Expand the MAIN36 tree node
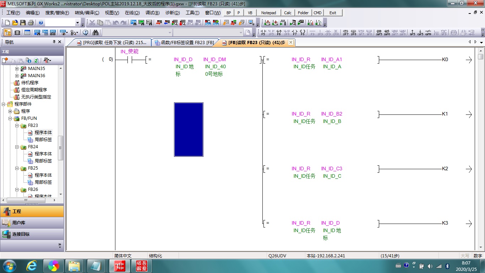485x273 pixels. 17,76
